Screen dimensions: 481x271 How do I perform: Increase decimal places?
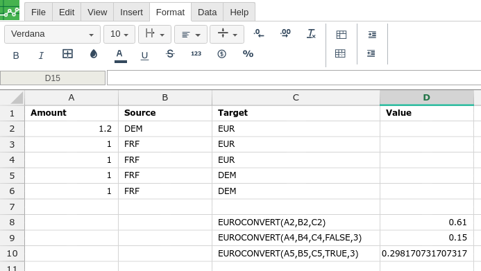285,33
